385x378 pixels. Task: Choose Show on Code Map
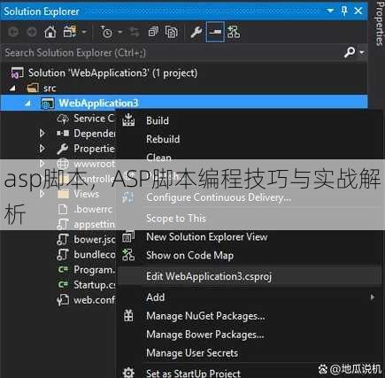(189, 255)
